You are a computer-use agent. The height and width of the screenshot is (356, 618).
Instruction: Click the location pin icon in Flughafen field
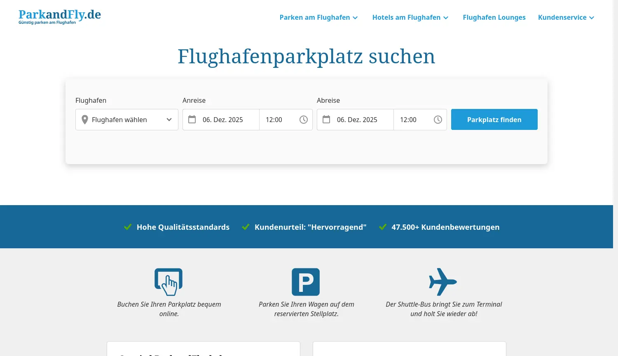coord(85,119)
